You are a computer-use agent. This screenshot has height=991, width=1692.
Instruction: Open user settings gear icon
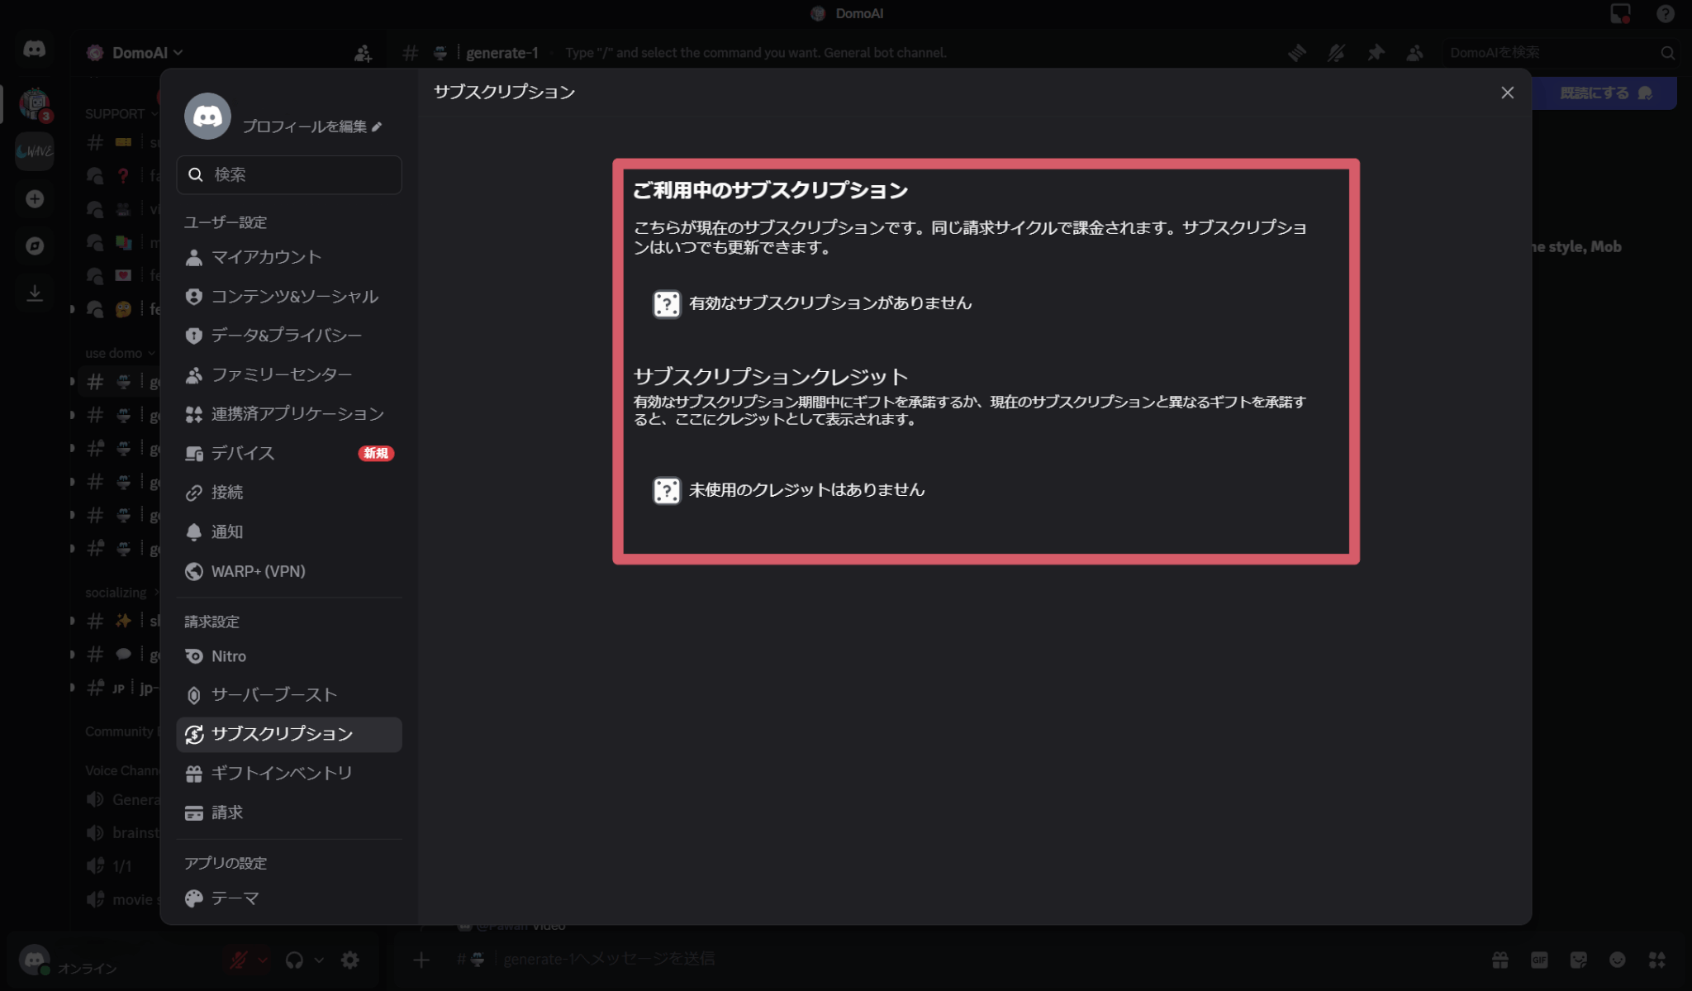tap(350, 960)
